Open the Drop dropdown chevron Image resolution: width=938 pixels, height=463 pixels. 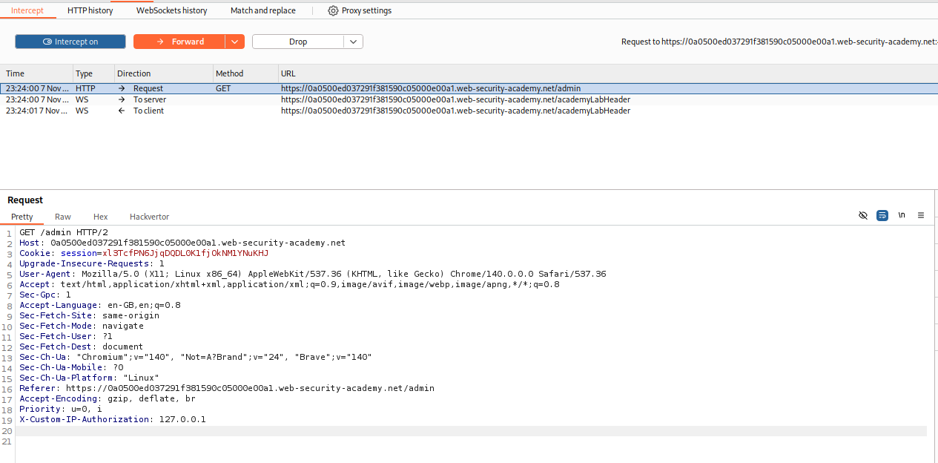pos(353,42)
